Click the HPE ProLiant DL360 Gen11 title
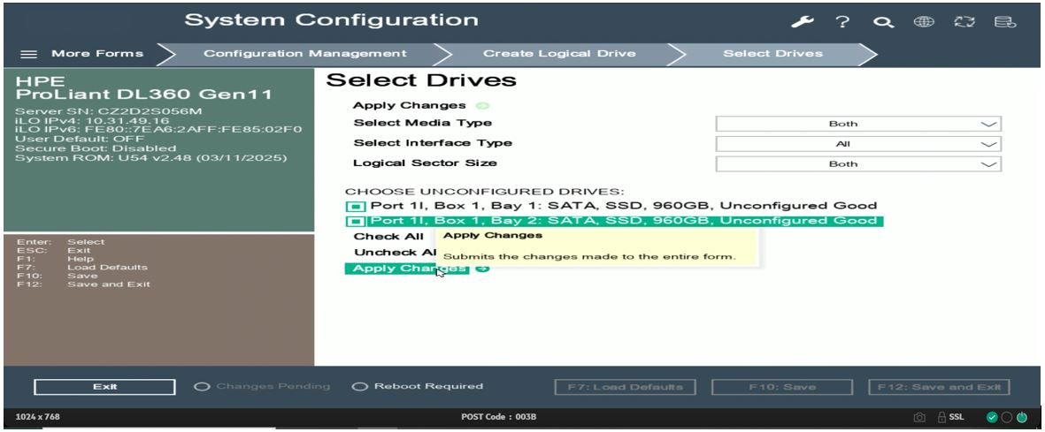1045x432 pixels. (x=143, y=88)
